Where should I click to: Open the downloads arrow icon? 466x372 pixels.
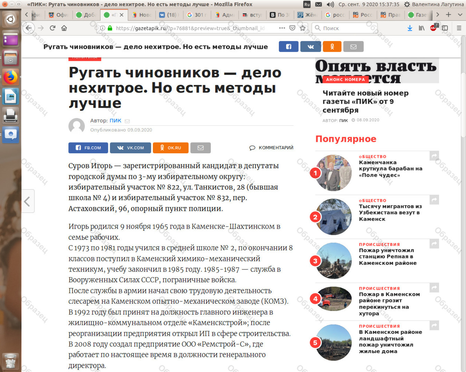tap(410, 28)
